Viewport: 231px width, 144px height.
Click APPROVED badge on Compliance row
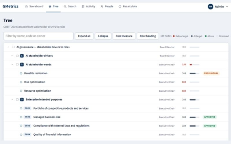pos(210,126)
